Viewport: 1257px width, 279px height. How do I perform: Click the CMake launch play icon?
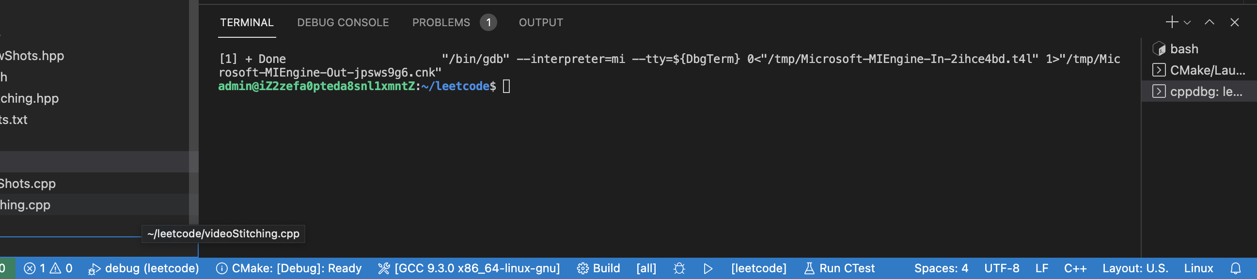coord(708,268)
